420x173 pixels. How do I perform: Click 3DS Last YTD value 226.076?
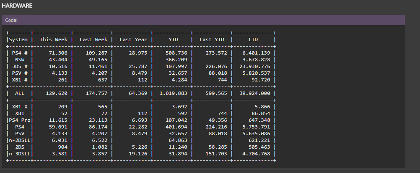216,66
